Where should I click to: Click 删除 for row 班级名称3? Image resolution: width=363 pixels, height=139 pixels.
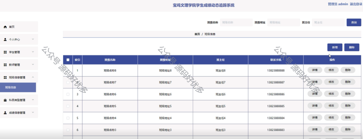click(x=348, y=129)
